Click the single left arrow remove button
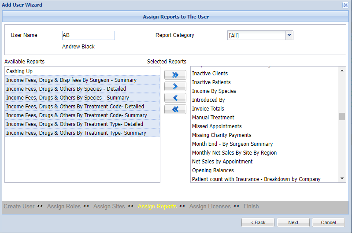 (175, 98)
